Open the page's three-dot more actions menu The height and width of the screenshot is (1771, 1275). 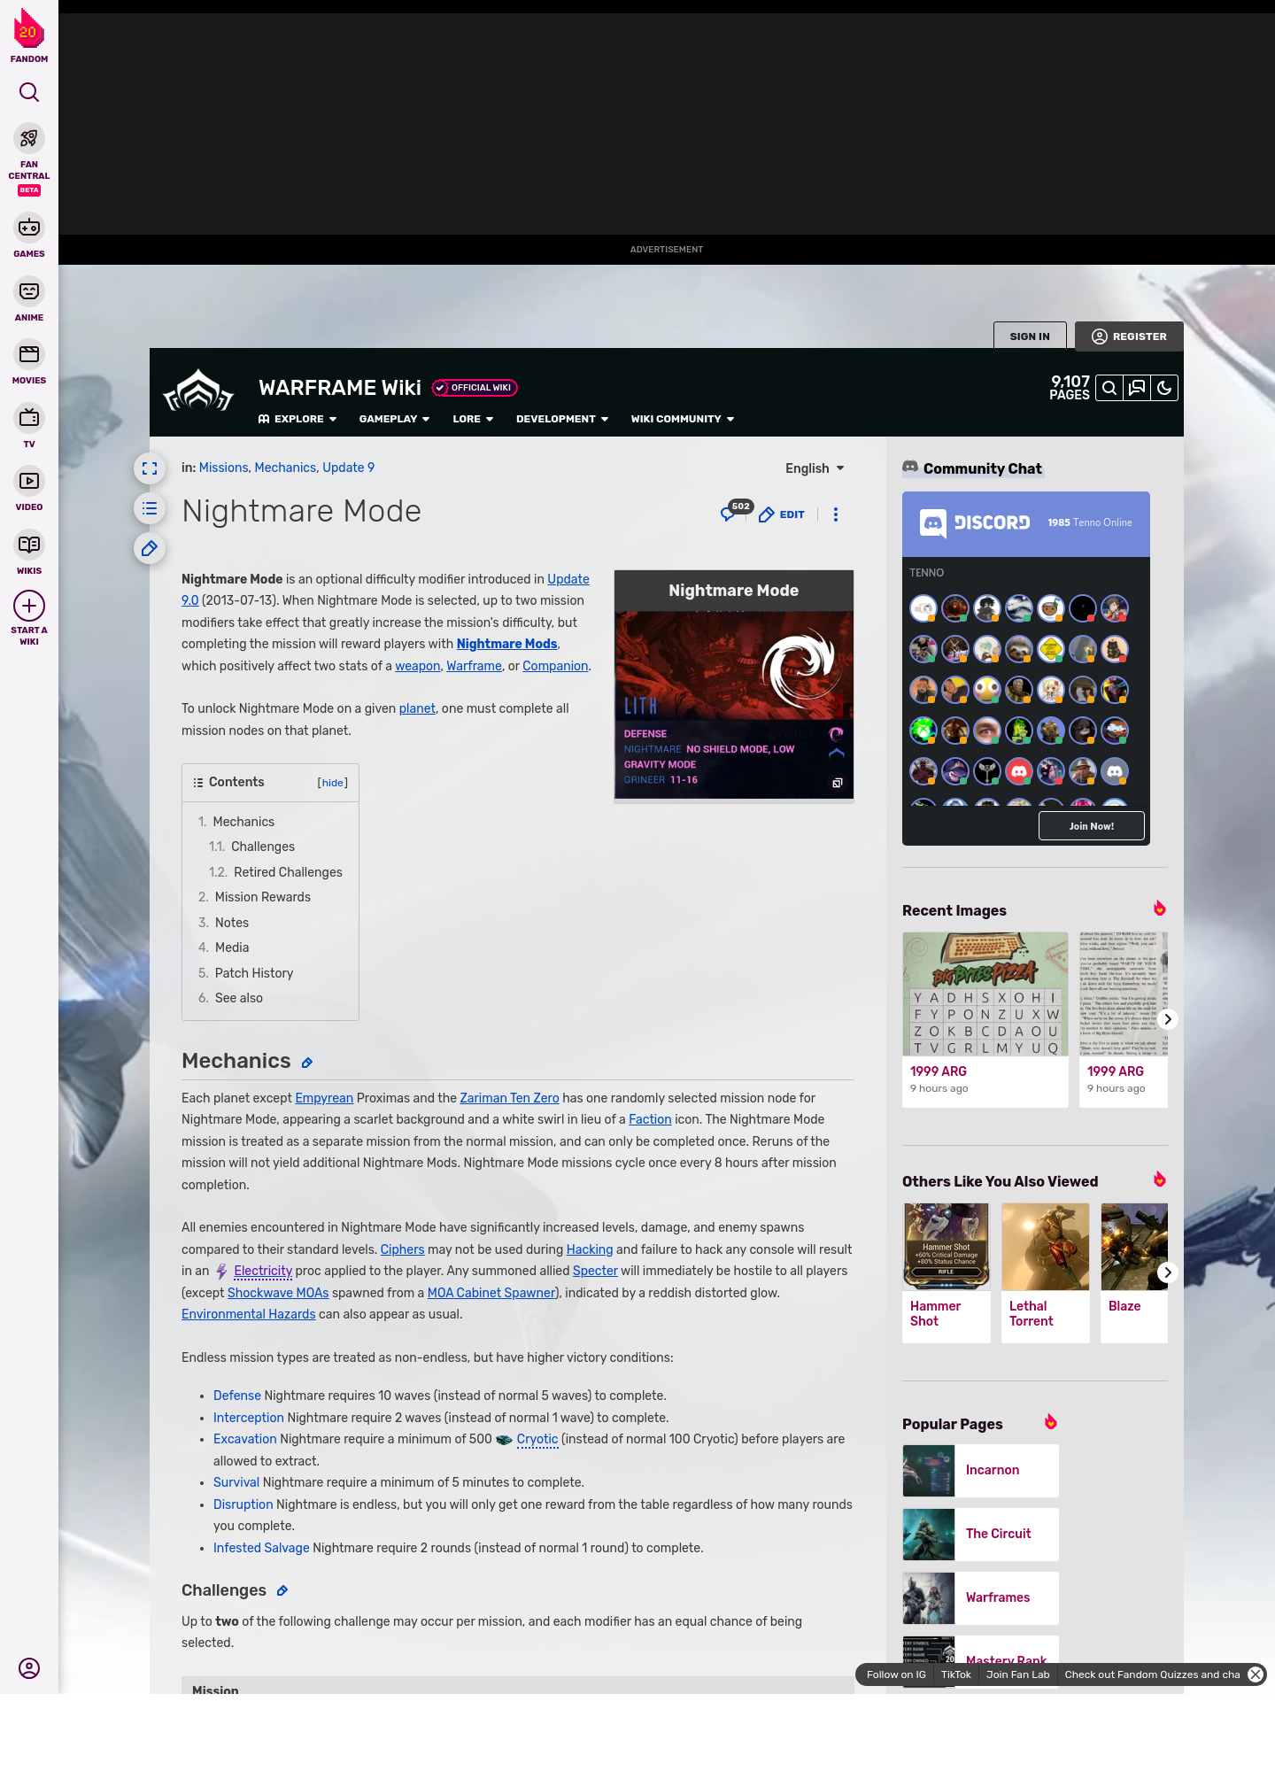(835, 514)
